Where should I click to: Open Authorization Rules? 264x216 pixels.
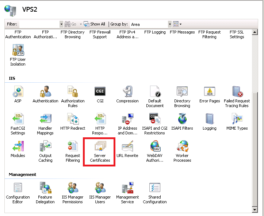point(73,97)
